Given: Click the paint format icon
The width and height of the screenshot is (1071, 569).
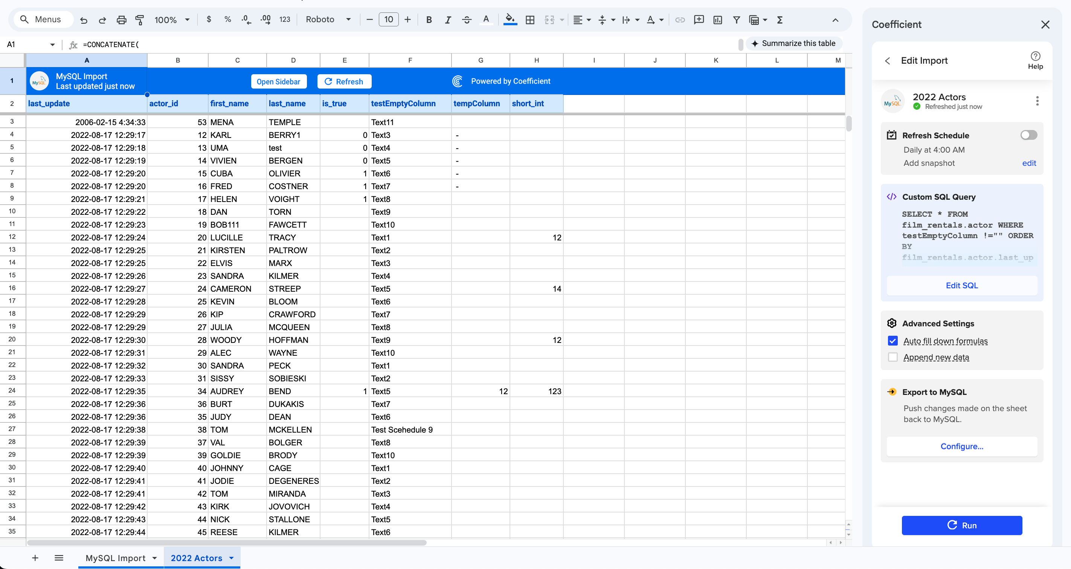Looking at the screenshot, I should (140, 20).
